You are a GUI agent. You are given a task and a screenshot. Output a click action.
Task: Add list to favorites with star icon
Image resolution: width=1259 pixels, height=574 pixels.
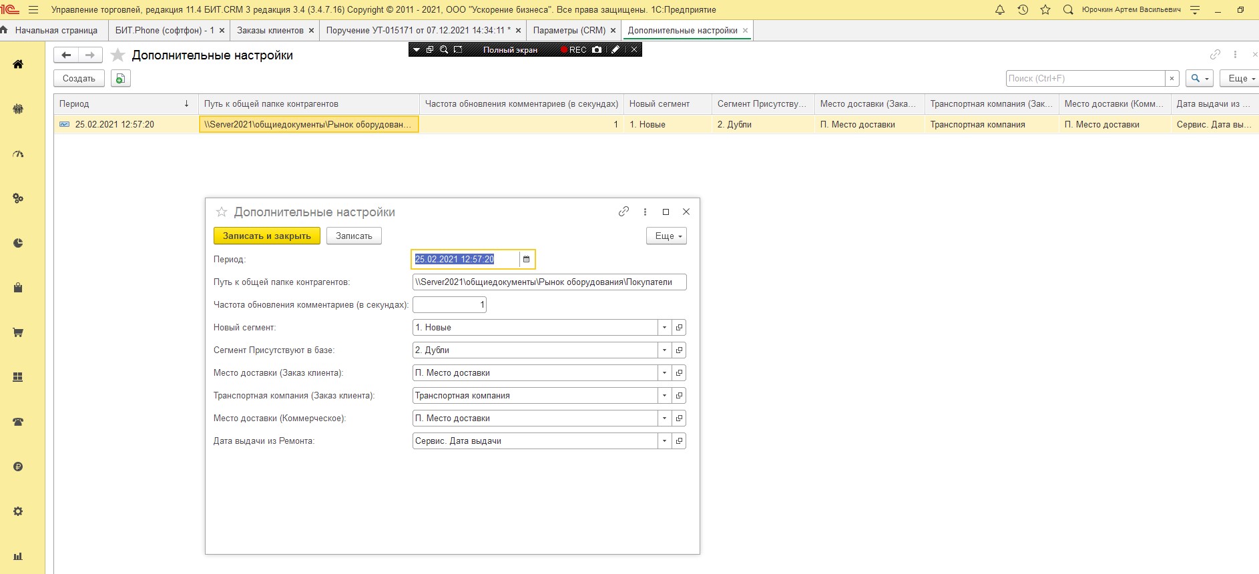tap(117, 55)
